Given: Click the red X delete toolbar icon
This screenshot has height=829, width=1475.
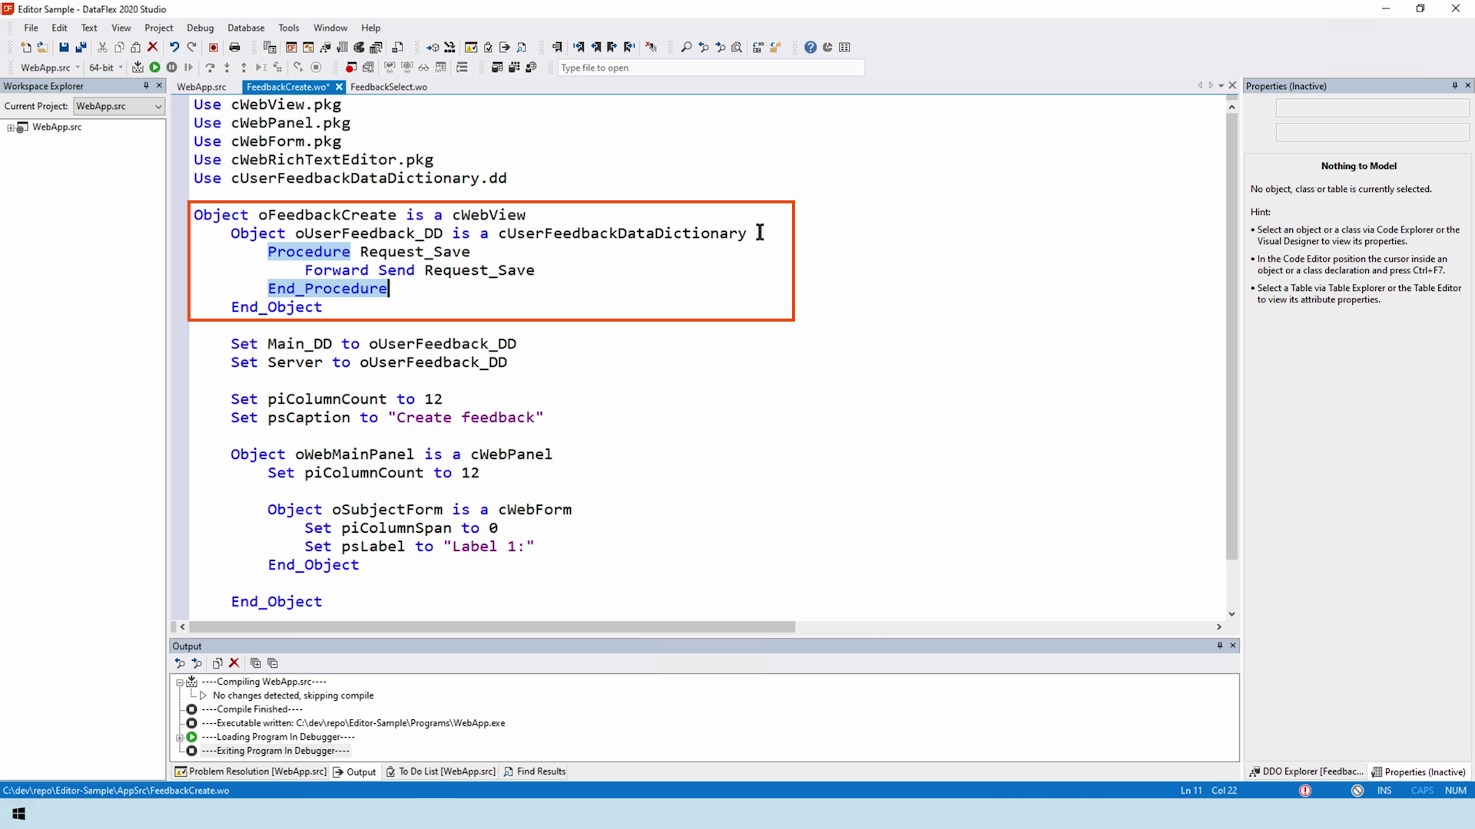Looking at the screenshot, I should pos(153,48).
